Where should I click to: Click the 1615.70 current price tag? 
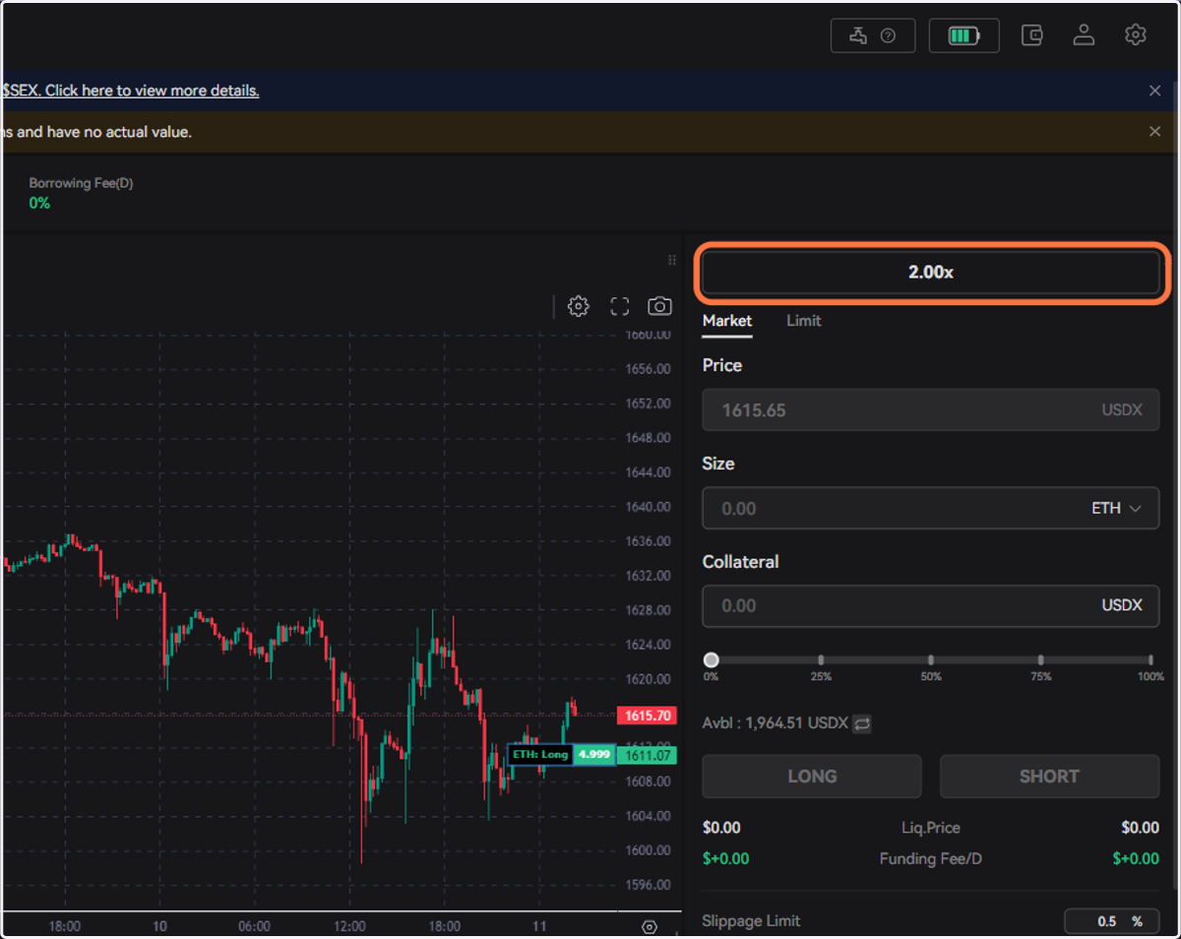point(647,716)
